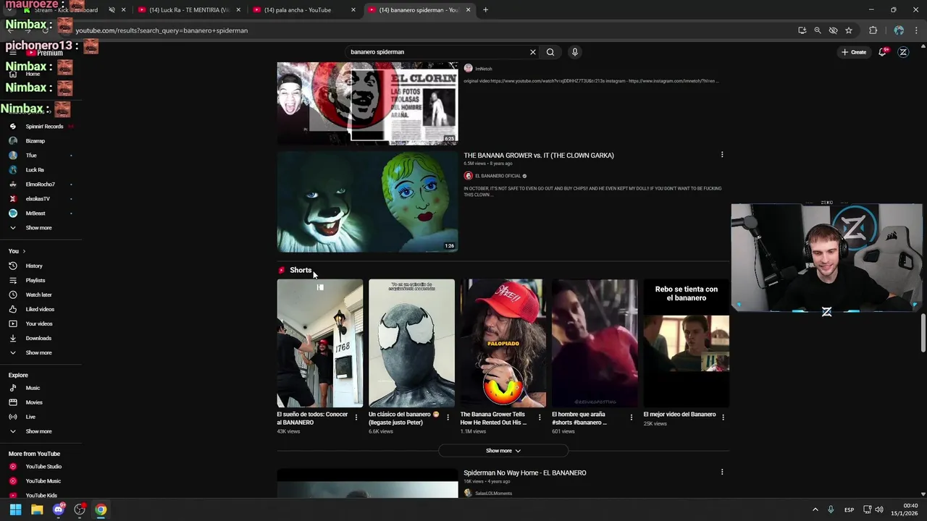Open Spinnin' Records subscription channel
The width and height of the screenshot is (927, 521).
pyautogui.click(x=44, y=127)
